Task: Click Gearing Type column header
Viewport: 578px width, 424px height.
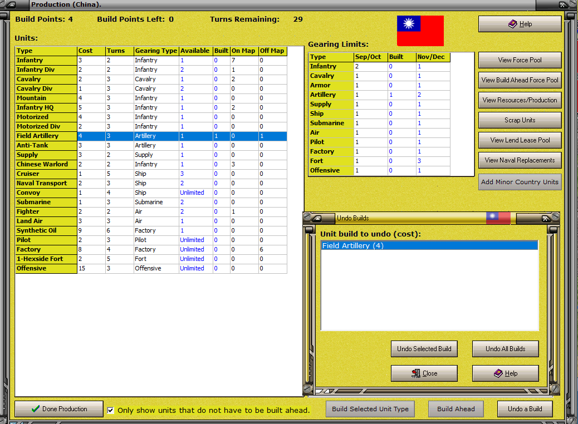Action: (156, 51)
